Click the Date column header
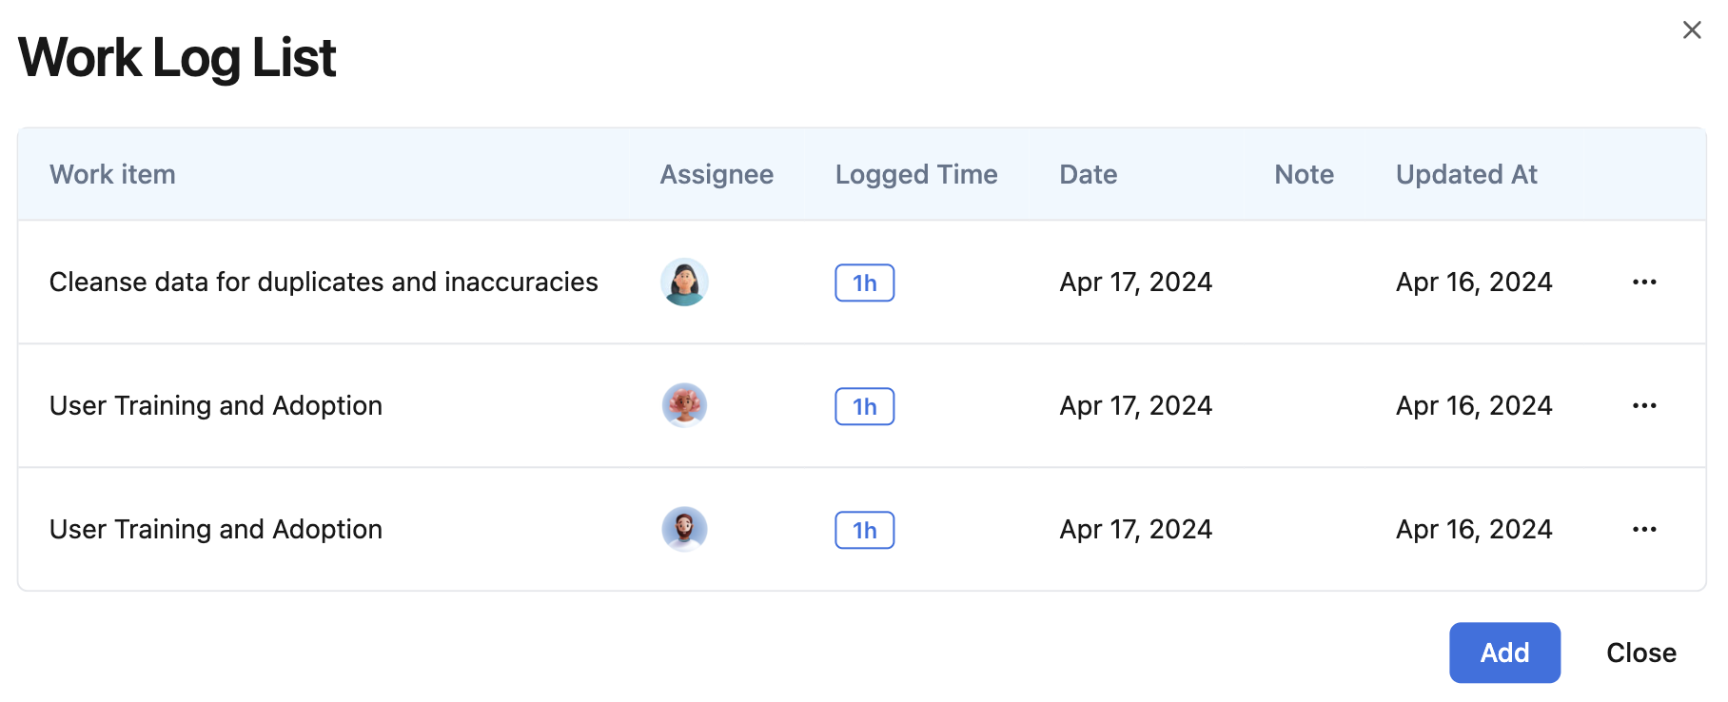Viewport: 1728px width, 702px height. [x=1088, y=175]
